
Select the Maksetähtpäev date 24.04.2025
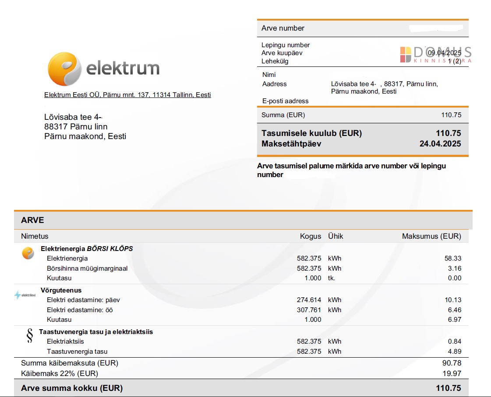[440, 143]
